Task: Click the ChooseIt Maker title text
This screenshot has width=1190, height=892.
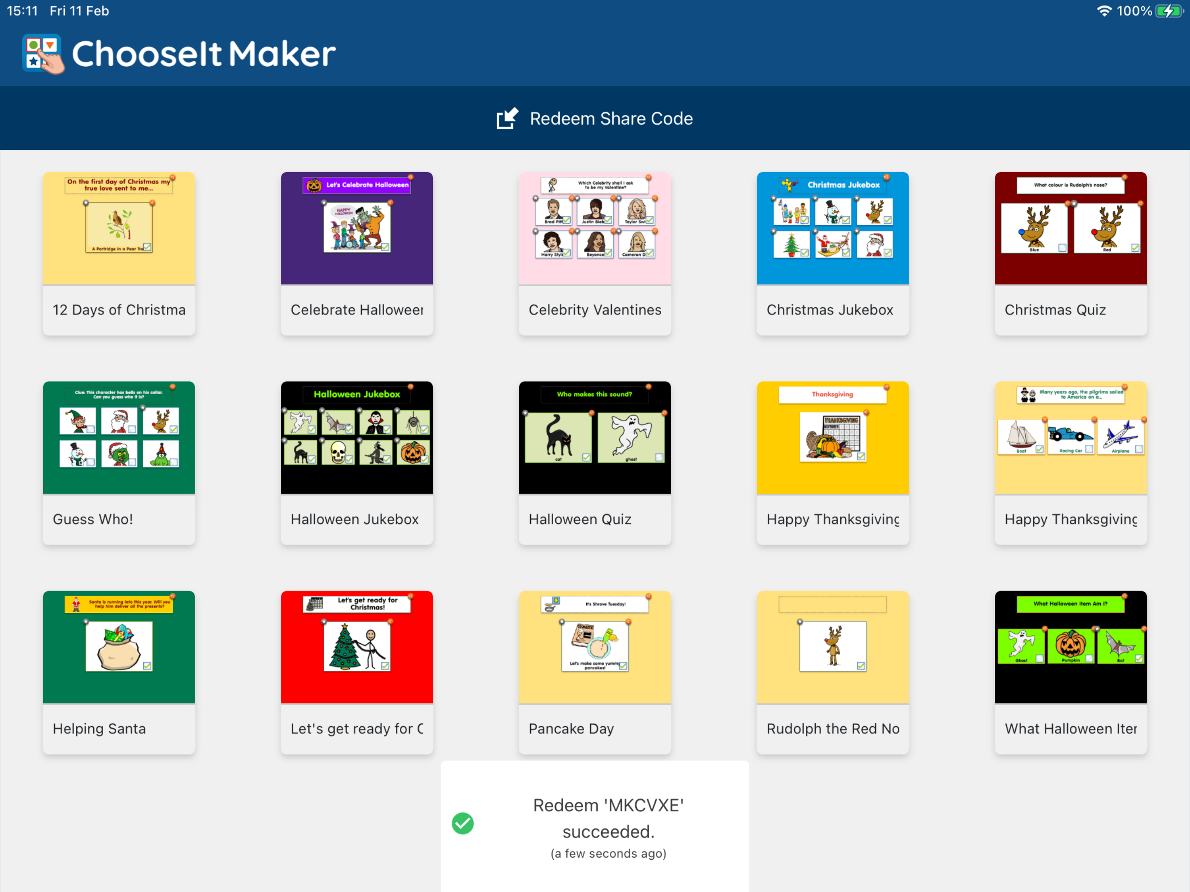Action: coord(204,54)
